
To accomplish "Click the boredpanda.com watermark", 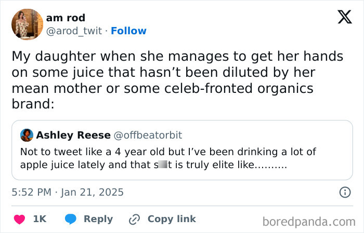I will (309, 222).
